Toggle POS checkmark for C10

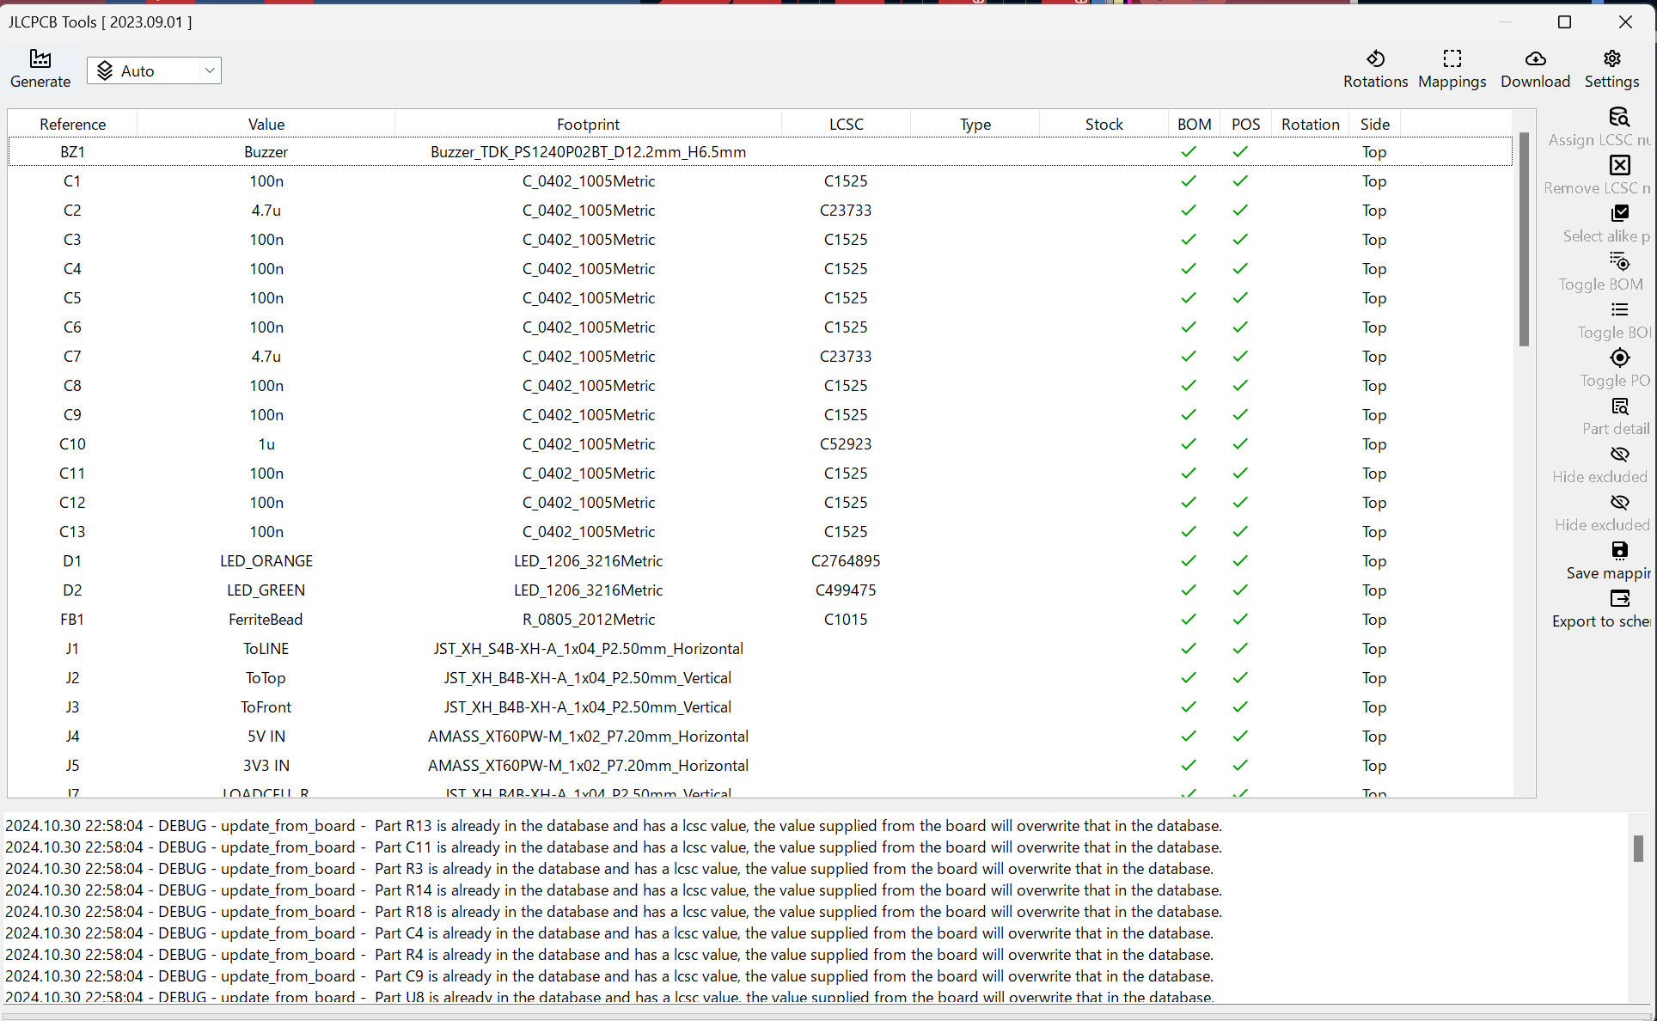click(x=1240, y=444)
